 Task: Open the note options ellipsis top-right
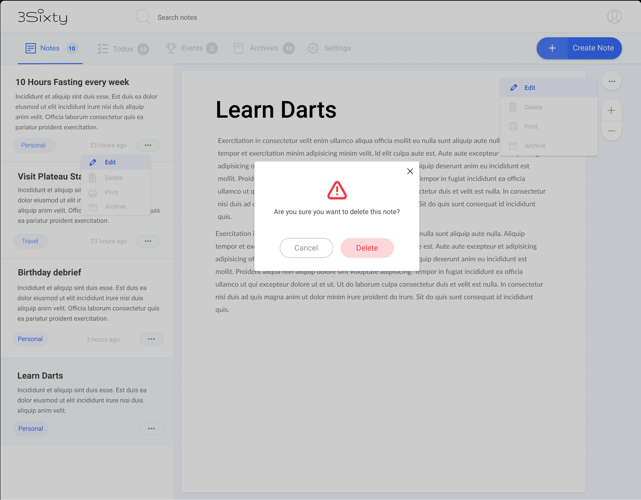point(612,81)
